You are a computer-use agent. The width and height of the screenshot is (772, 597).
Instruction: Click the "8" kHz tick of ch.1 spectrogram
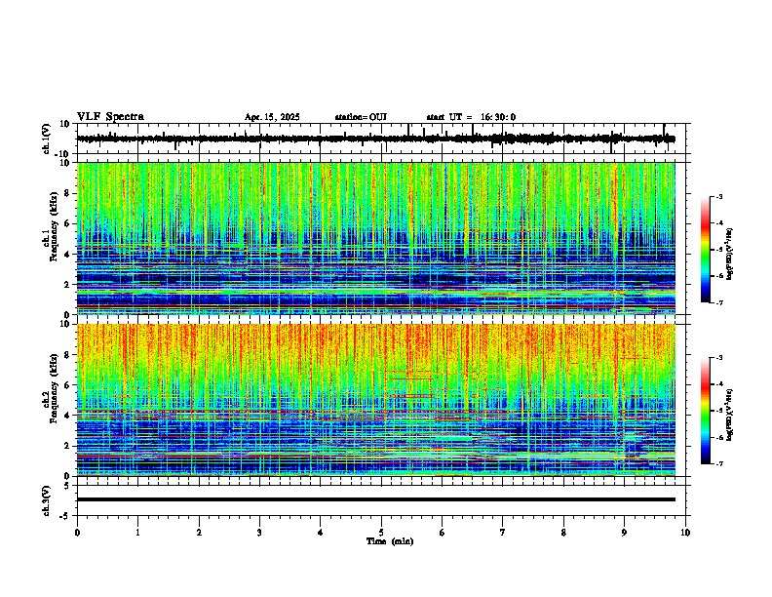[x=68, y=193]
